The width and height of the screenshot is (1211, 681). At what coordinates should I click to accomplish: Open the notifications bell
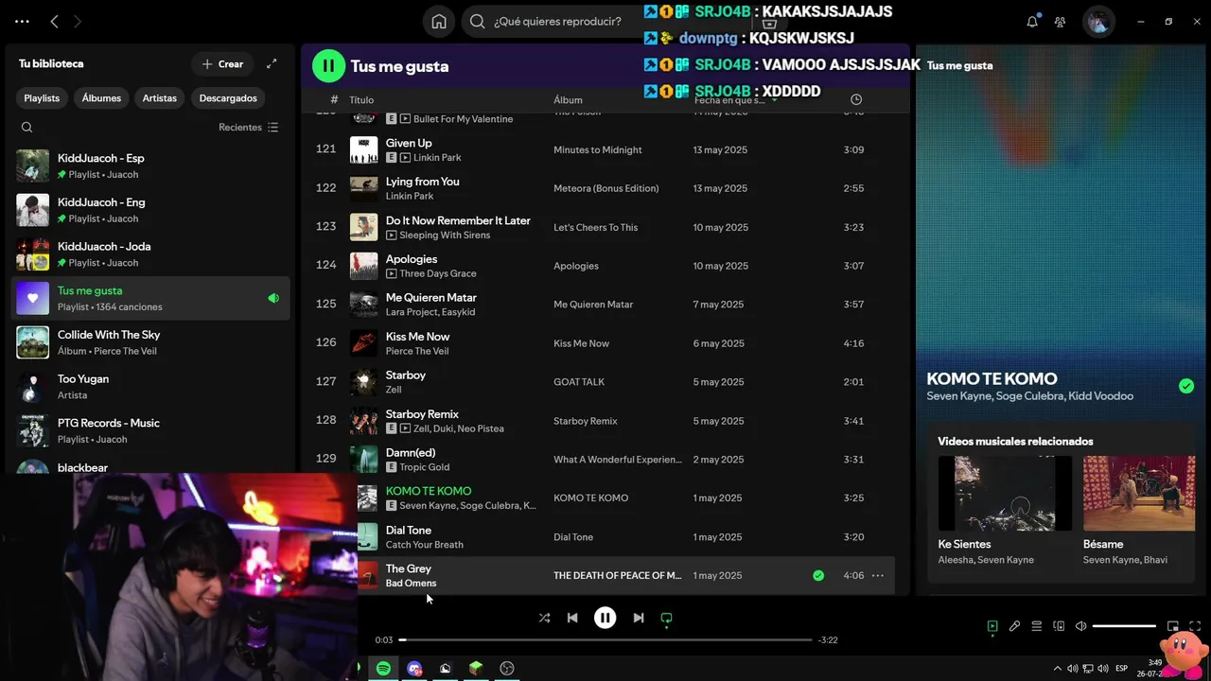1032,22
